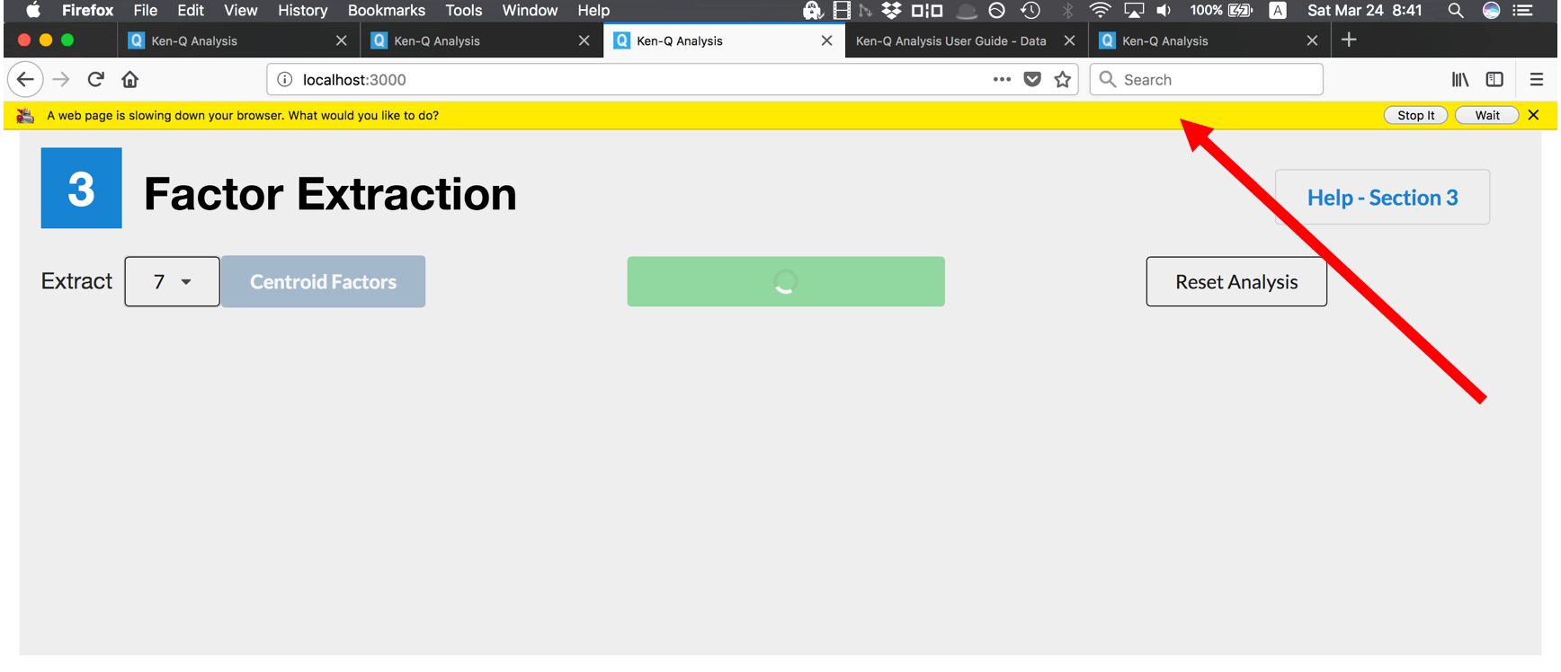Open the Edit menu
1561x672 pixels.
click(190, 10)
